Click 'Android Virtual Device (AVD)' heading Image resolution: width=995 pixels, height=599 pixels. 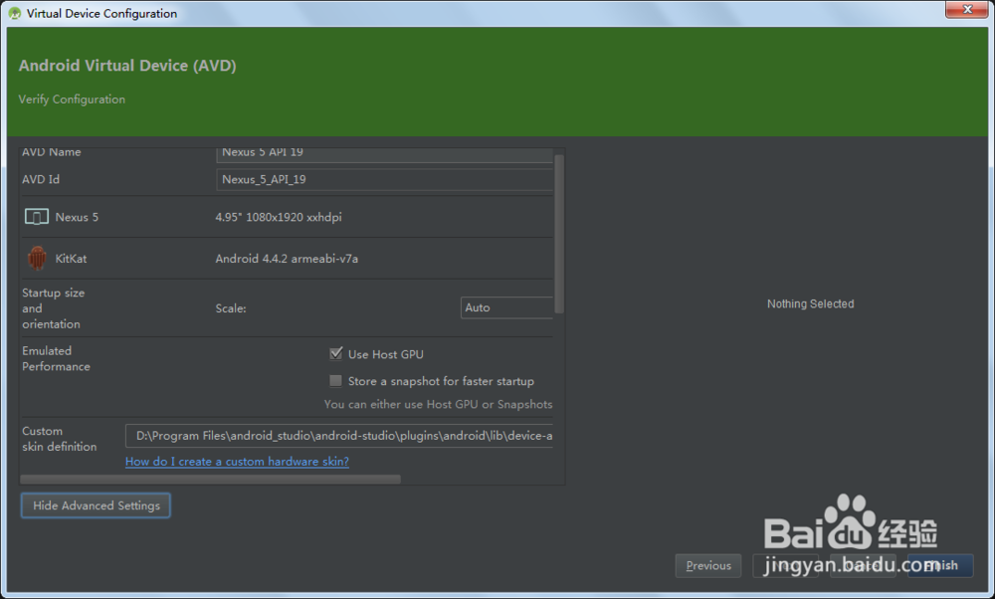[127, 66]
